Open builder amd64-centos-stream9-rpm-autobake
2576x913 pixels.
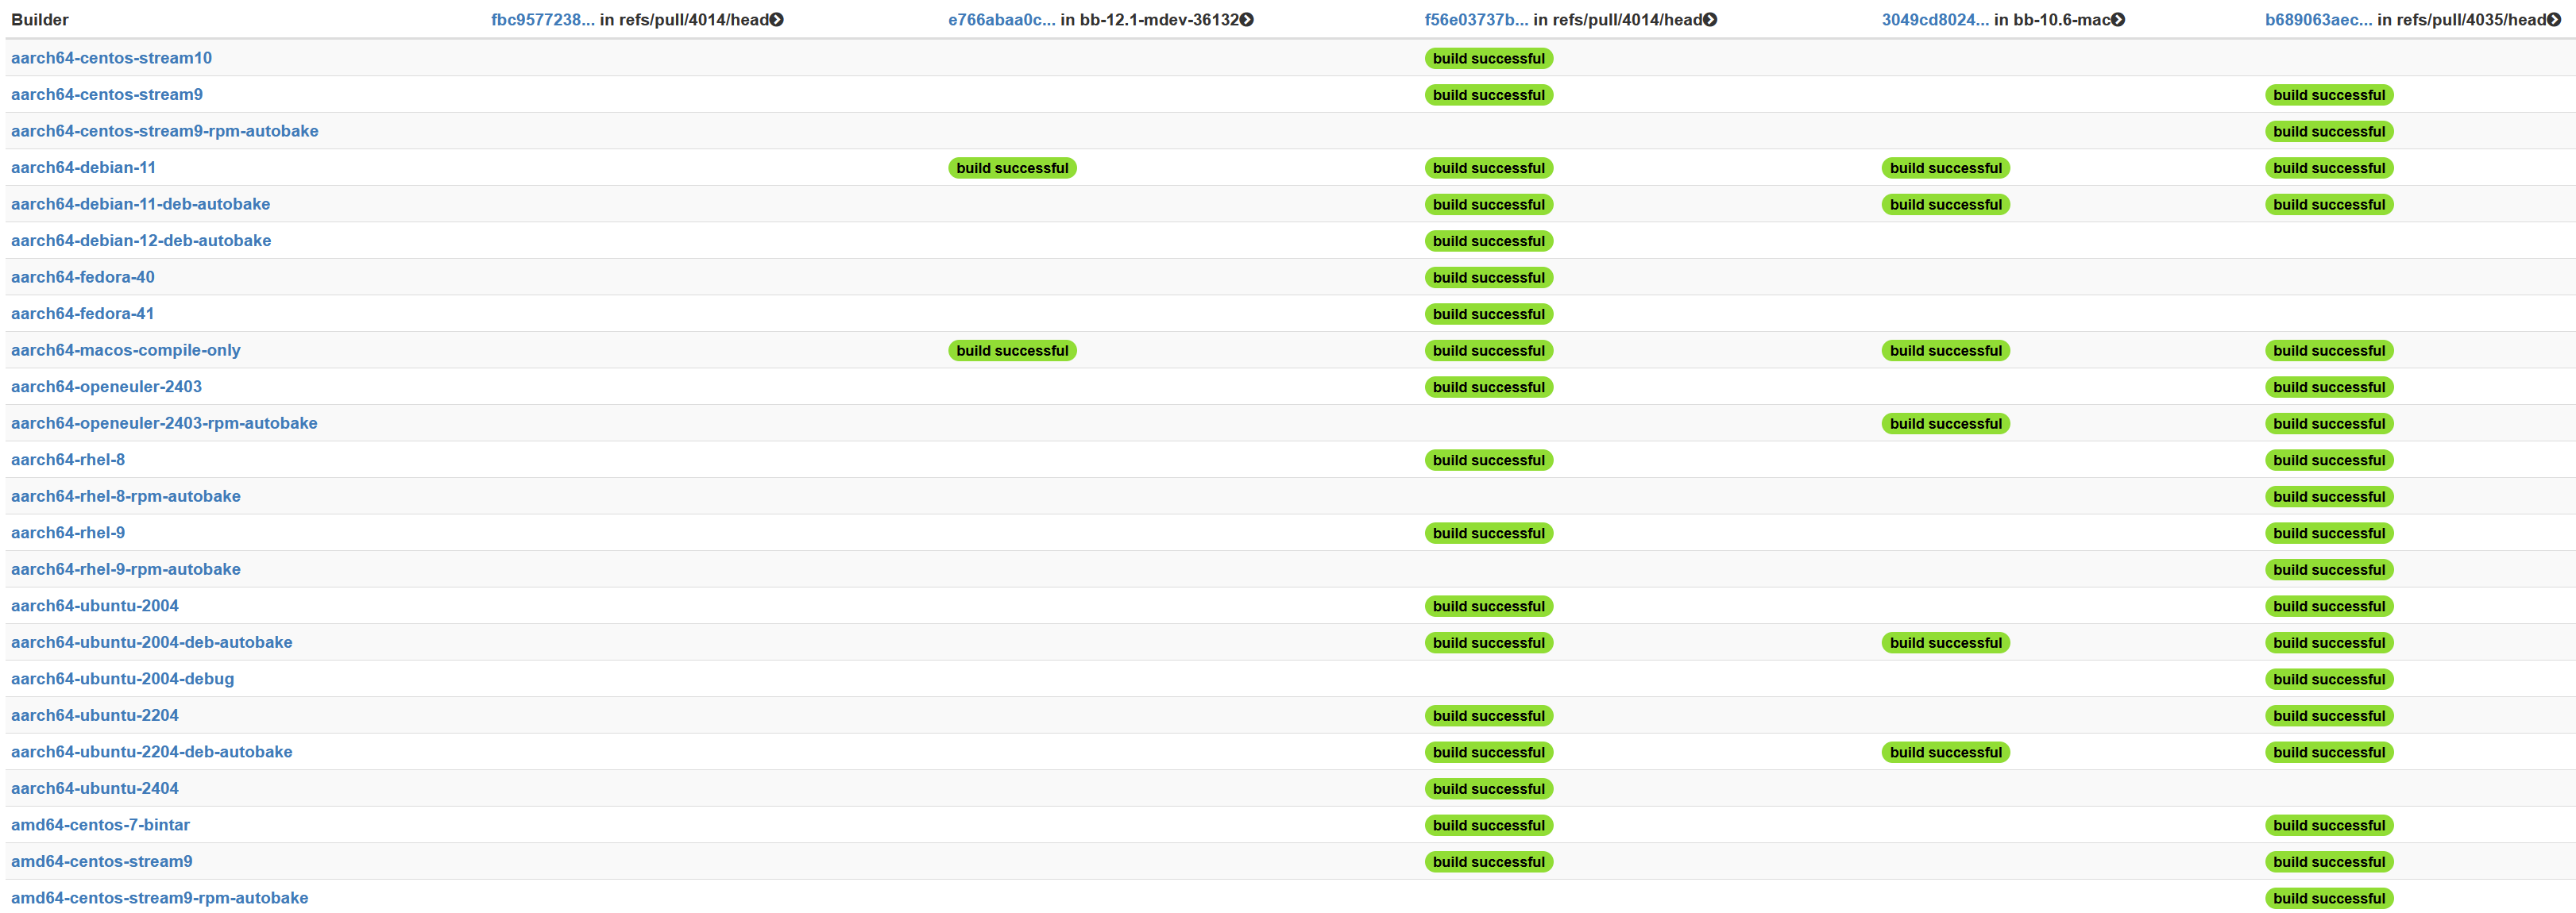click(160, 898)
